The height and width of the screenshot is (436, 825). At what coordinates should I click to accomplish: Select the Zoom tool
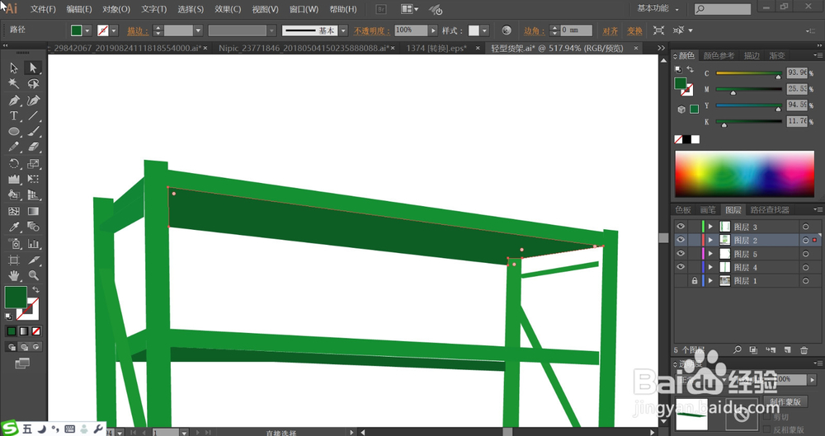pos(33,275)
